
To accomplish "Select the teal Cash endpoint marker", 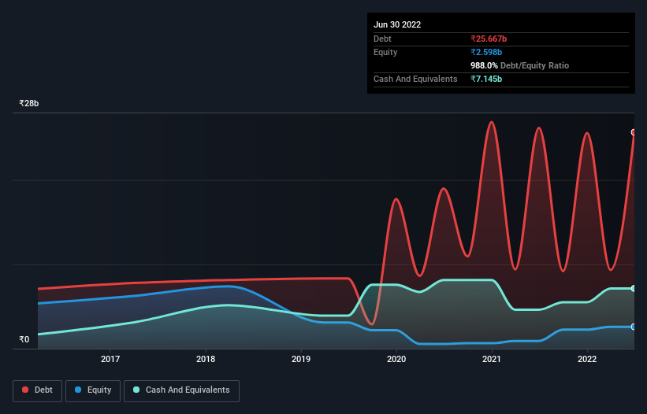I will point(634,288).
